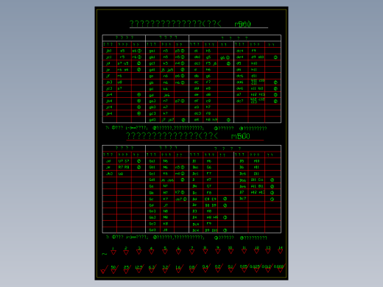Click the roughness triangle numbered 4
Viewport: 383px width, 287px height.
[151, 251]
